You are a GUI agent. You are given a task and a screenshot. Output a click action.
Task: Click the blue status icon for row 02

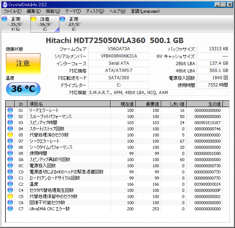(10, 116)
